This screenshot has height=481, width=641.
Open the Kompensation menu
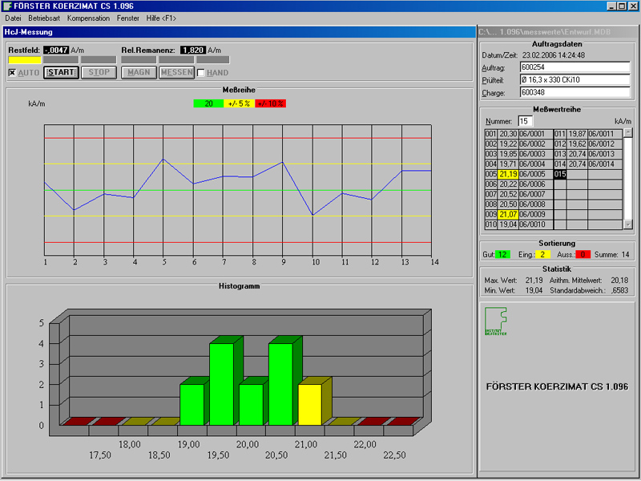point(88,18)
